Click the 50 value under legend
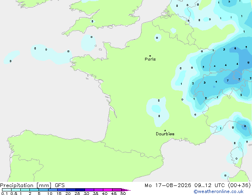 point(123,193)
